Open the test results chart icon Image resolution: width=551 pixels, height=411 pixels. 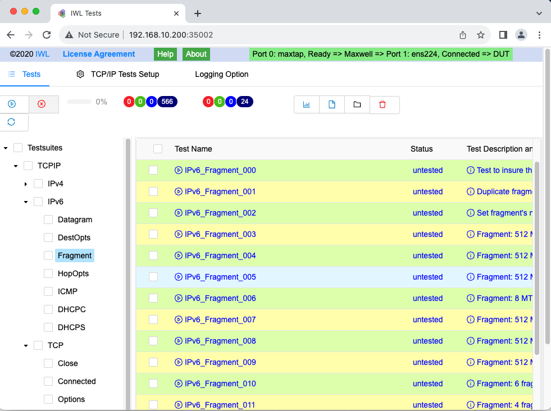point(306,104)
